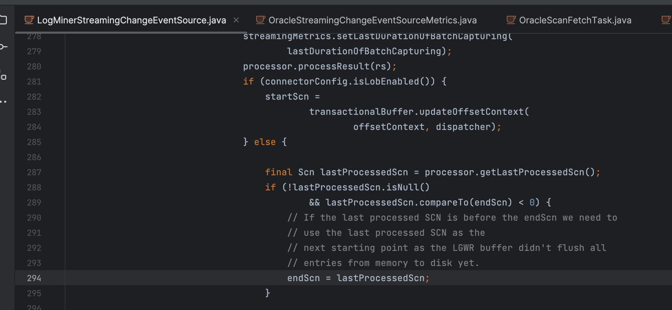Switch to LogMinerStreamingChangeEventSource.java tab
This screenshot has width=672, height=310.
click(x=132, y=20)
